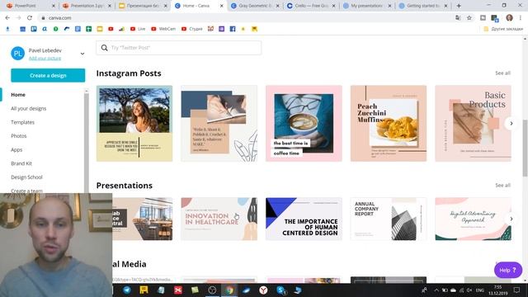The height and width of the screenshot is (297, 528).
Task: Open All your designs in sidebar
Action: tap(29, 108)
